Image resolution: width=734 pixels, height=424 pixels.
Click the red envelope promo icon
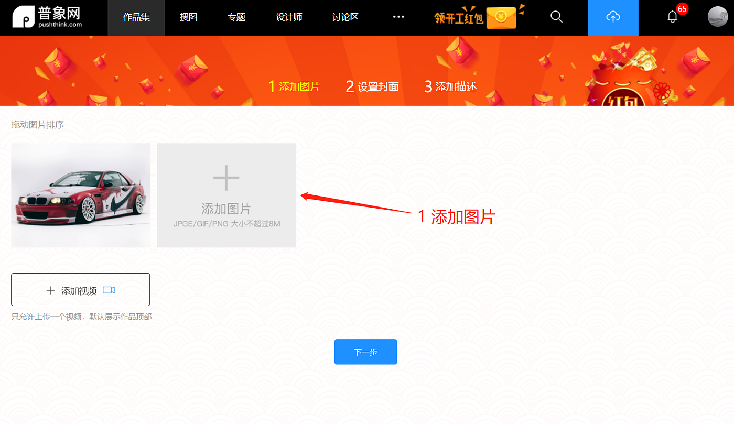(502, 18)
